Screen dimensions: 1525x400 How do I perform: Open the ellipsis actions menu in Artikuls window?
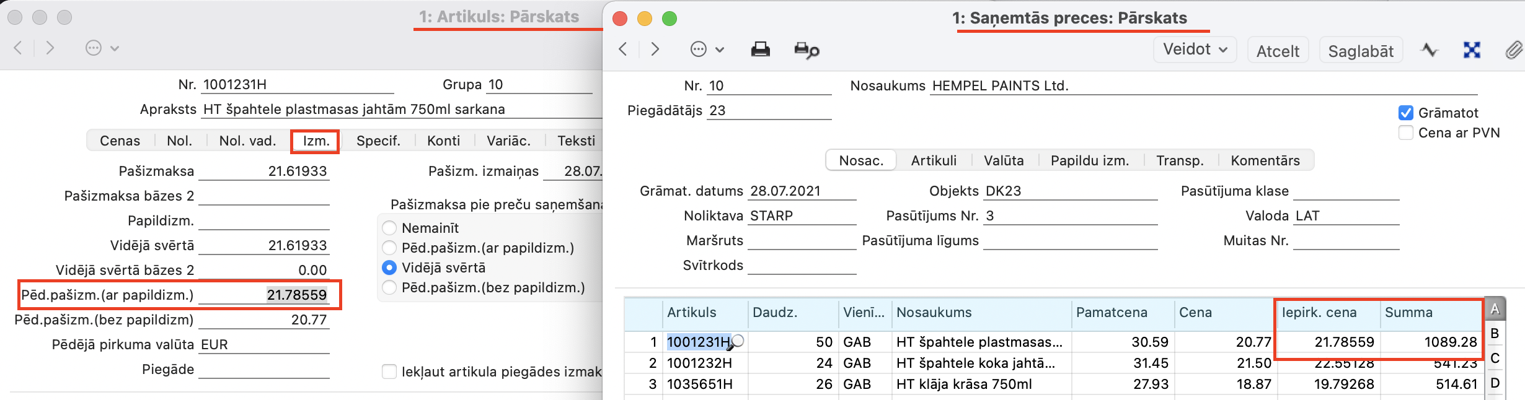coord(102,48)
